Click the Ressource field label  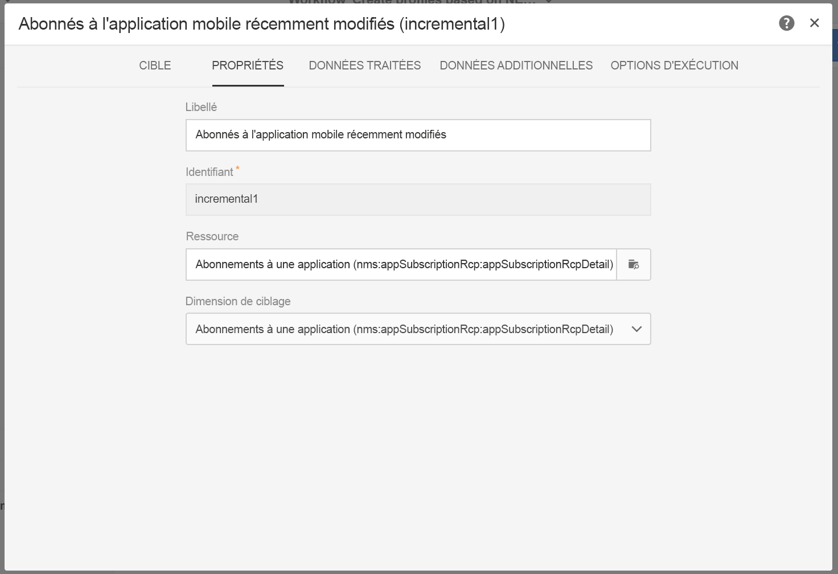(212, 236)
